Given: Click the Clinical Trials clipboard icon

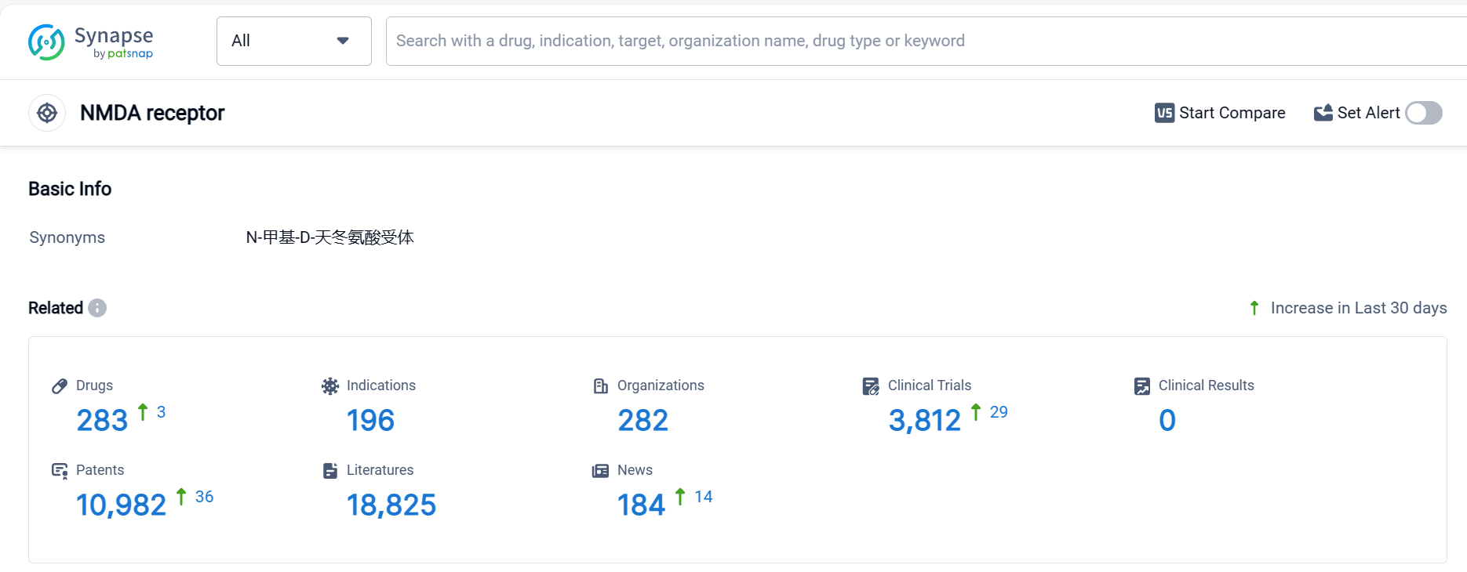Looking at the screenshot, I should click(x=871, y=386).
